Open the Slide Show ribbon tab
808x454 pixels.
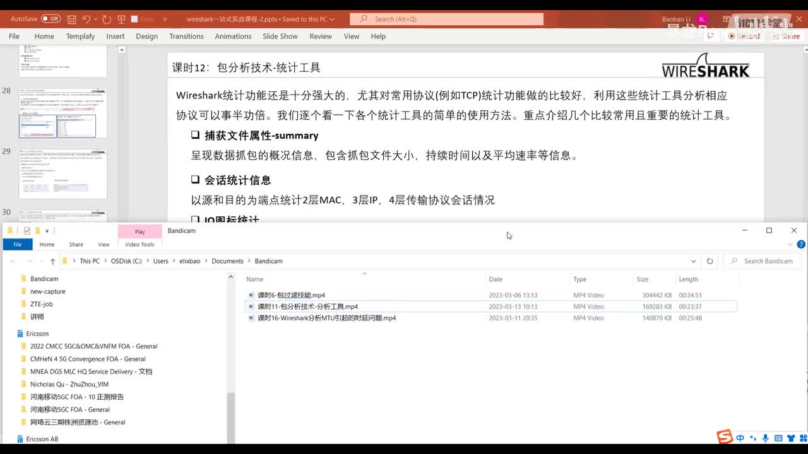[280, 36]
